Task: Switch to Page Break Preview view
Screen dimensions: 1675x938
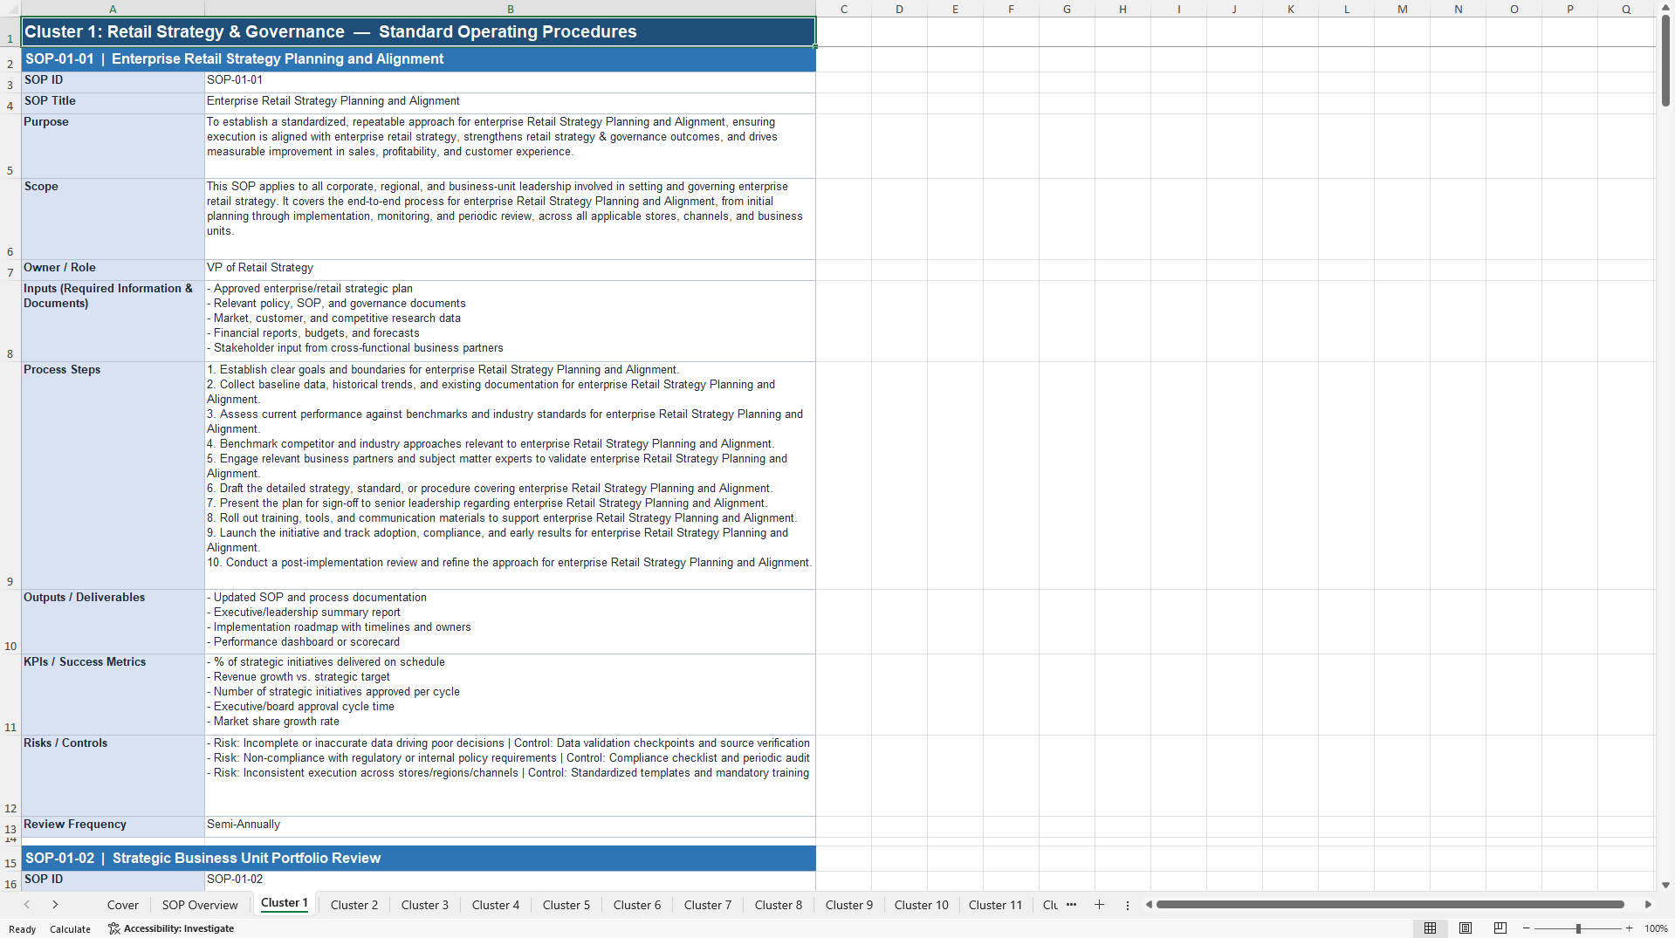Action: click(x=1500, y=928)
